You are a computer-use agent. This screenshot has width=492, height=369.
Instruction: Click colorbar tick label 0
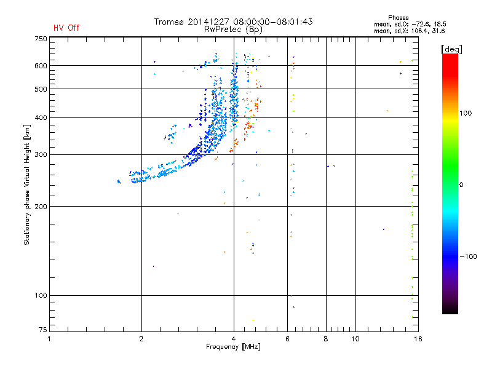click(461, 185)
